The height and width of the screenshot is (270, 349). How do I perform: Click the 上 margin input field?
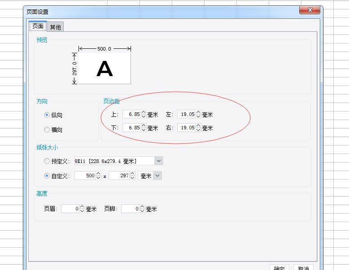pos(131,114)
